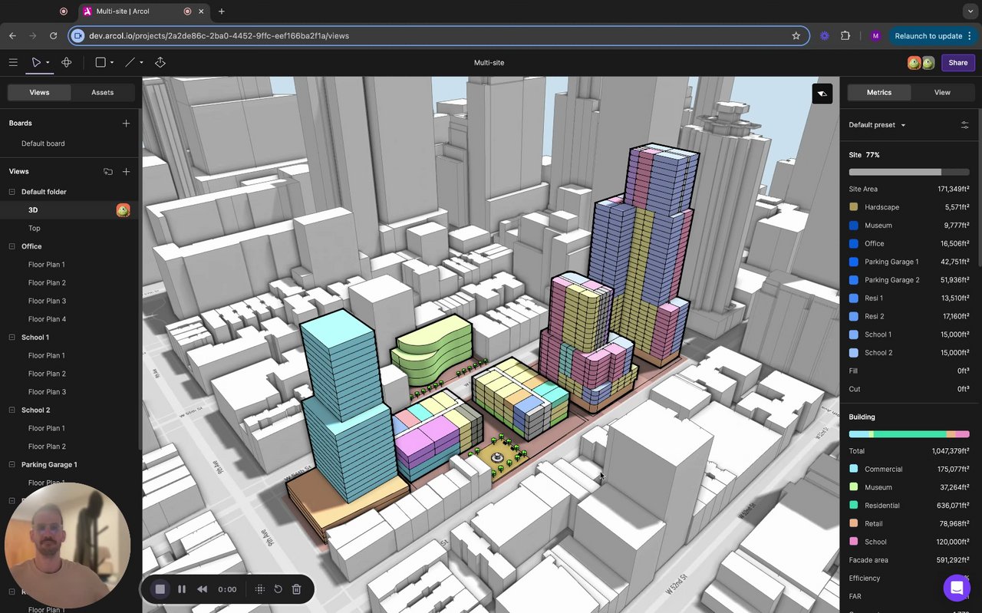Collapse the School 2 folder
982x613 pixels.
click(x=12, y=410)
